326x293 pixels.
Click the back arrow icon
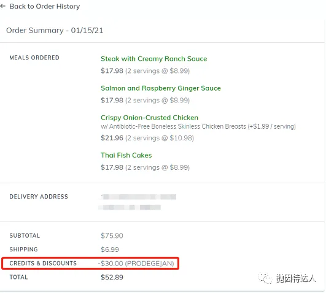(2, 6)
